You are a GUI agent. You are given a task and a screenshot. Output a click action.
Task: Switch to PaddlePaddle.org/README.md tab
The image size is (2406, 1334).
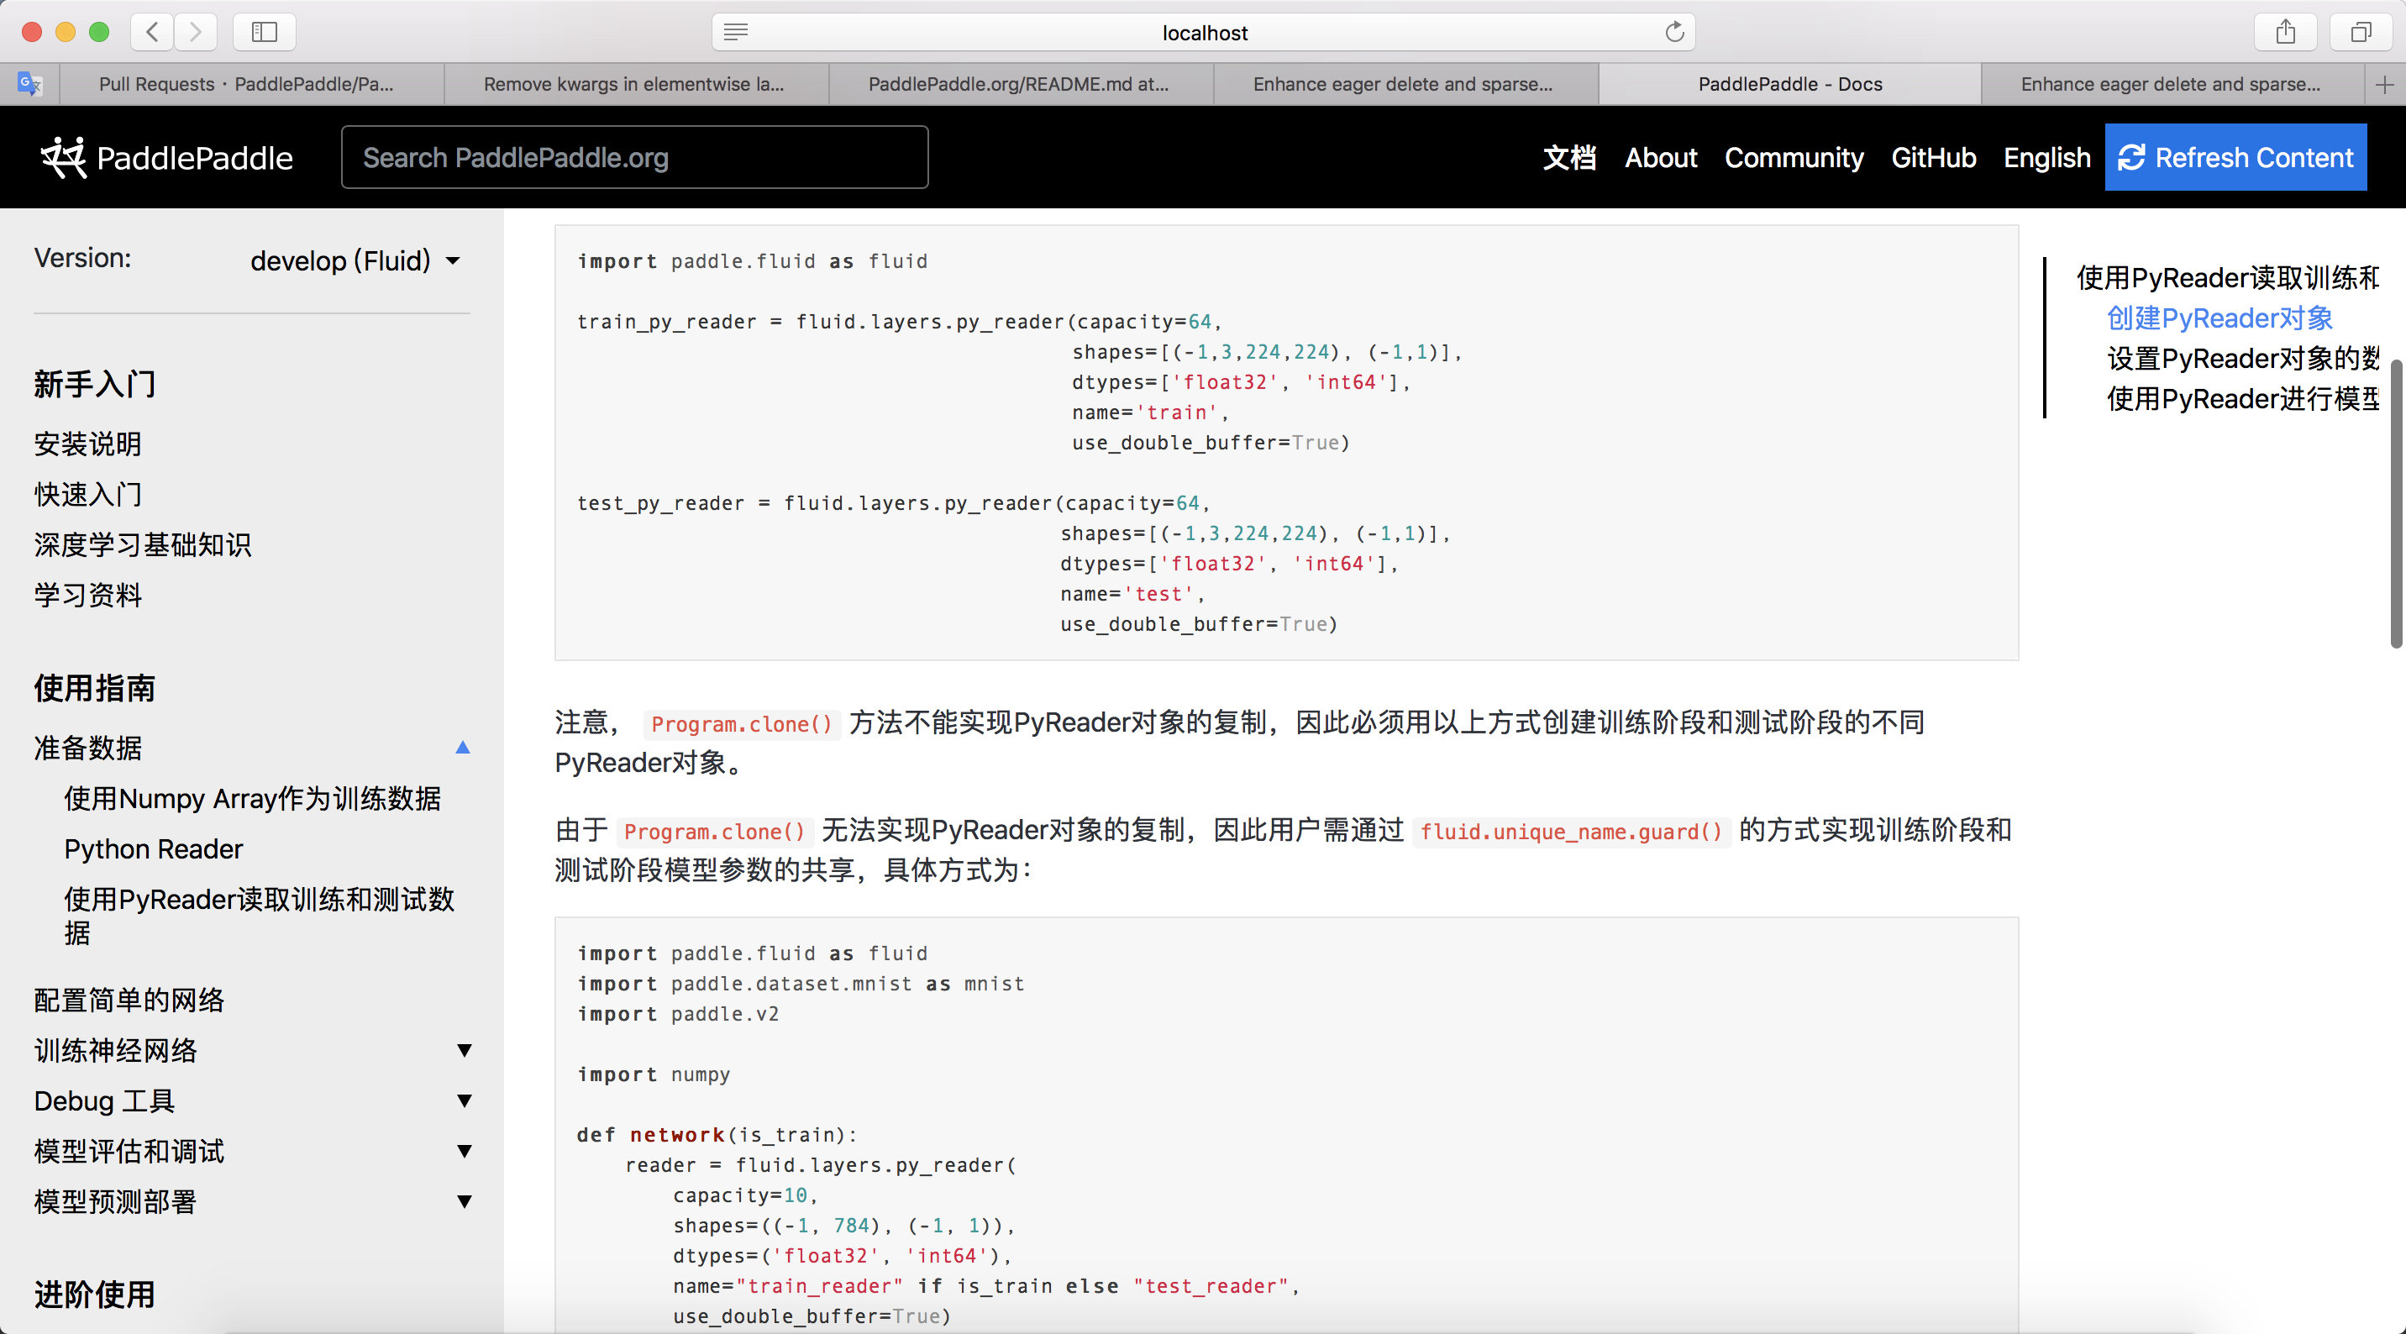point(1021,84)
